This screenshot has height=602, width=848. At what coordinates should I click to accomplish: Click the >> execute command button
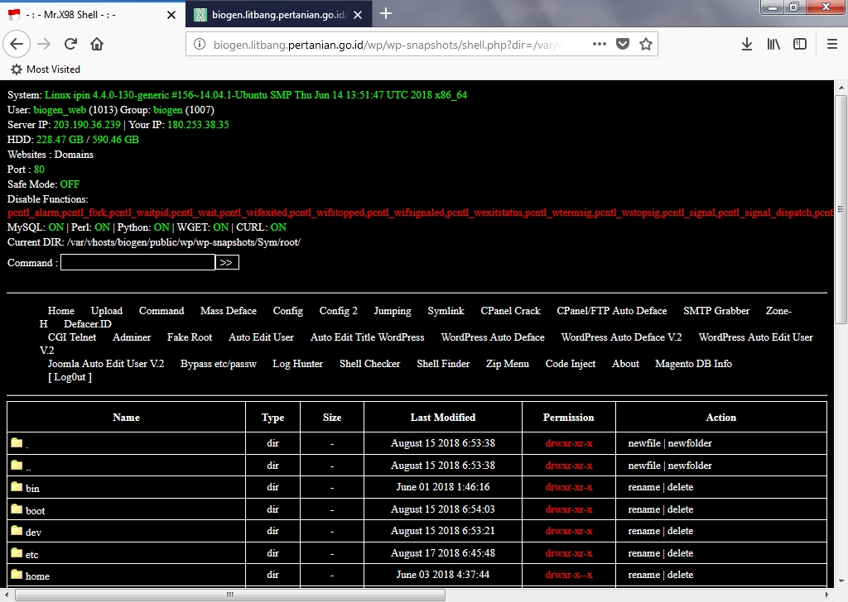coord(227,262)
